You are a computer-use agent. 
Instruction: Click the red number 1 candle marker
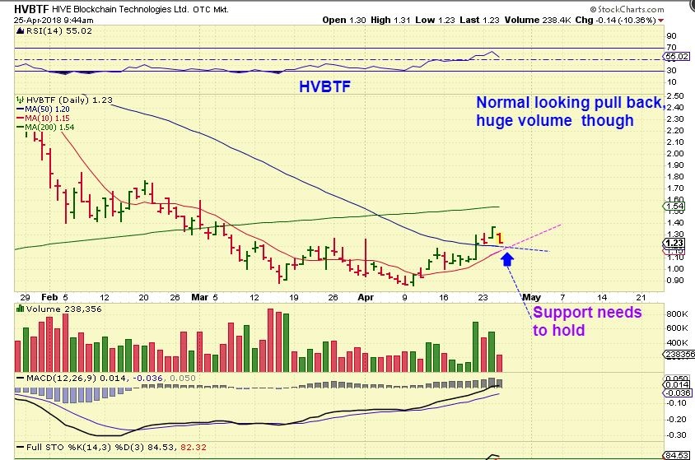[x=500, y=237]
